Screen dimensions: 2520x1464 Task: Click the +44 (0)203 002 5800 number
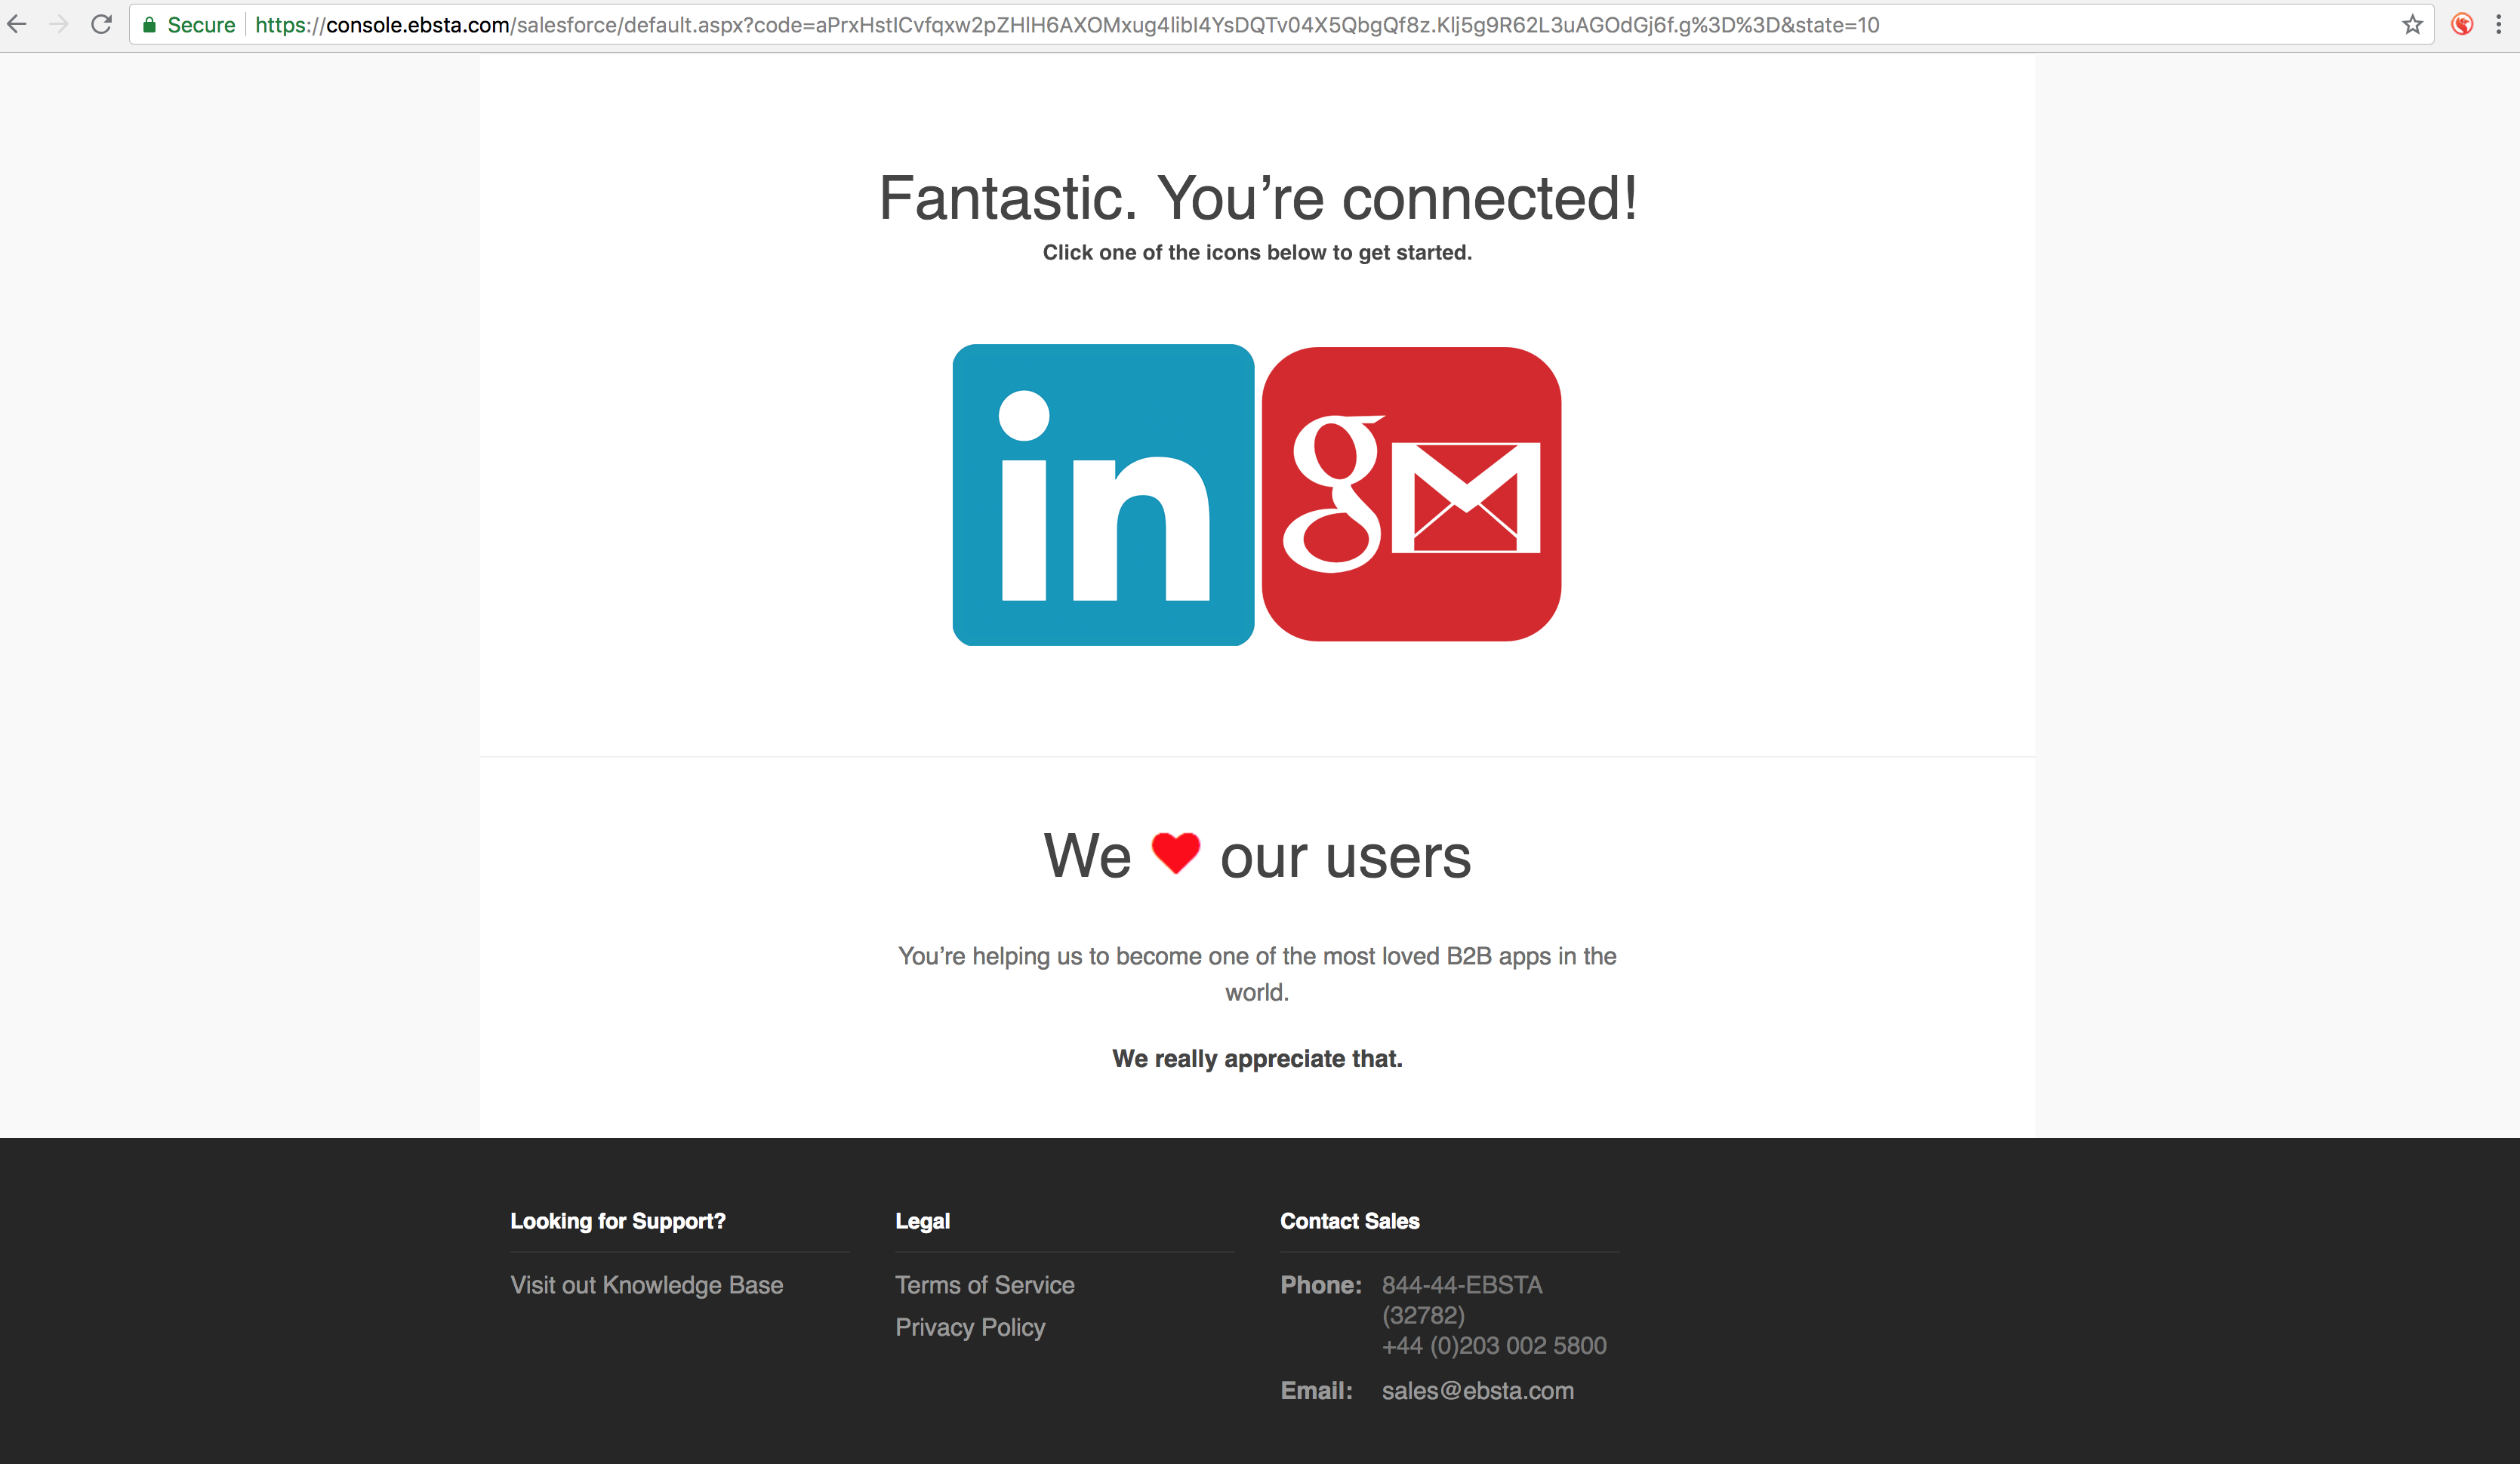(x=1494, y=1346)
